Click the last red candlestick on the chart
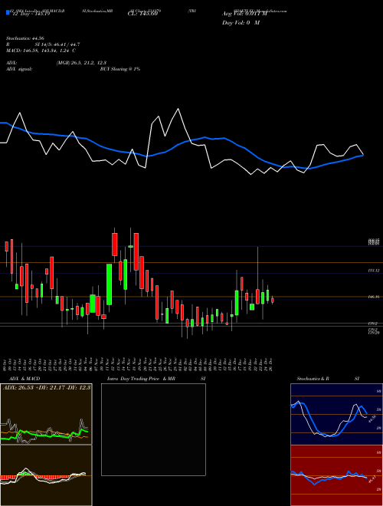 pyautogui.click(x=273, y=300)
